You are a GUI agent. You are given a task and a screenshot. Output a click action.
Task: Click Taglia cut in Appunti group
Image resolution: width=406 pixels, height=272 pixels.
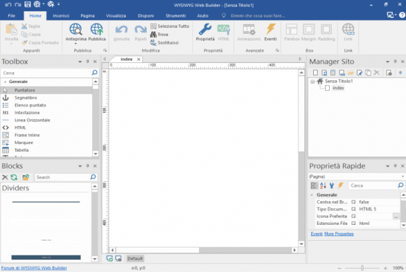(31, 26)
